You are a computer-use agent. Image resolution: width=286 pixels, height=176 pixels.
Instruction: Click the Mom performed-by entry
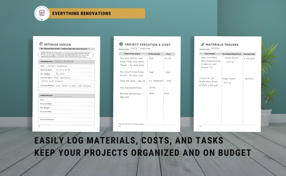pyautogui.click(x=152, y=94)
